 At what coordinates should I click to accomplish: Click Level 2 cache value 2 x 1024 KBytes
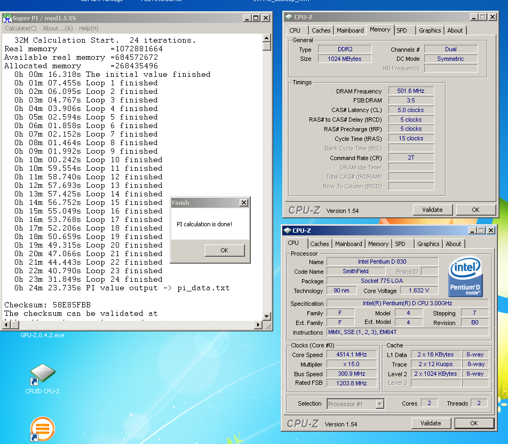point(435,374)
